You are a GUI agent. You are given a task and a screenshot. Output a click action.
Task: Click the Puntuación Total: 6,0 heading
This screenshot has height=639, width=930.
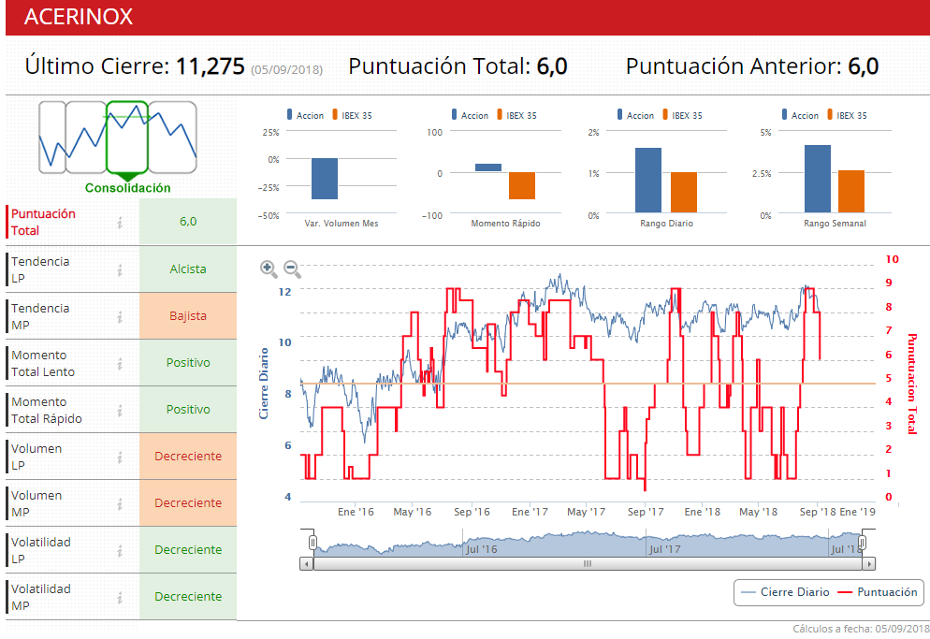[x=458, y=65]
